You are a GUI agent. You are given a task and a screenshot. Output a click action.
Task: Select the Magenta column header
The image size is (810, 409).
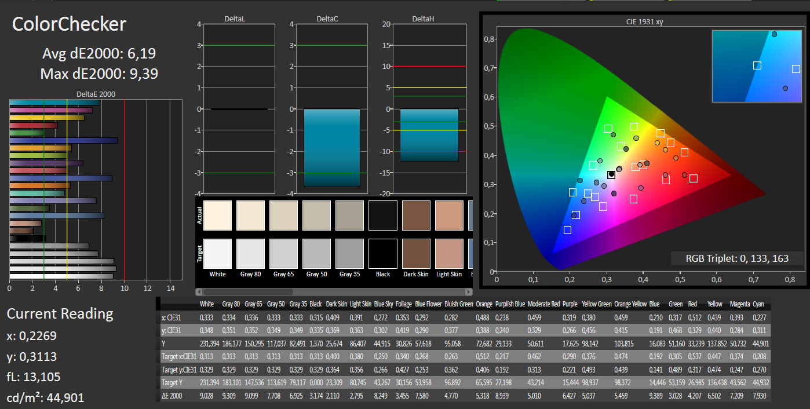pos(739,304)
